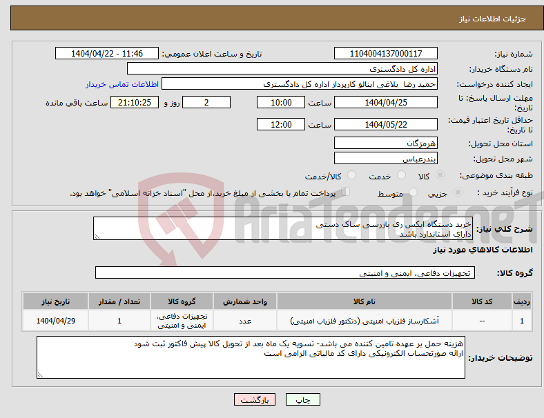Click the buyer name field اداره کل دادگستری

click(x=282, y=68)
